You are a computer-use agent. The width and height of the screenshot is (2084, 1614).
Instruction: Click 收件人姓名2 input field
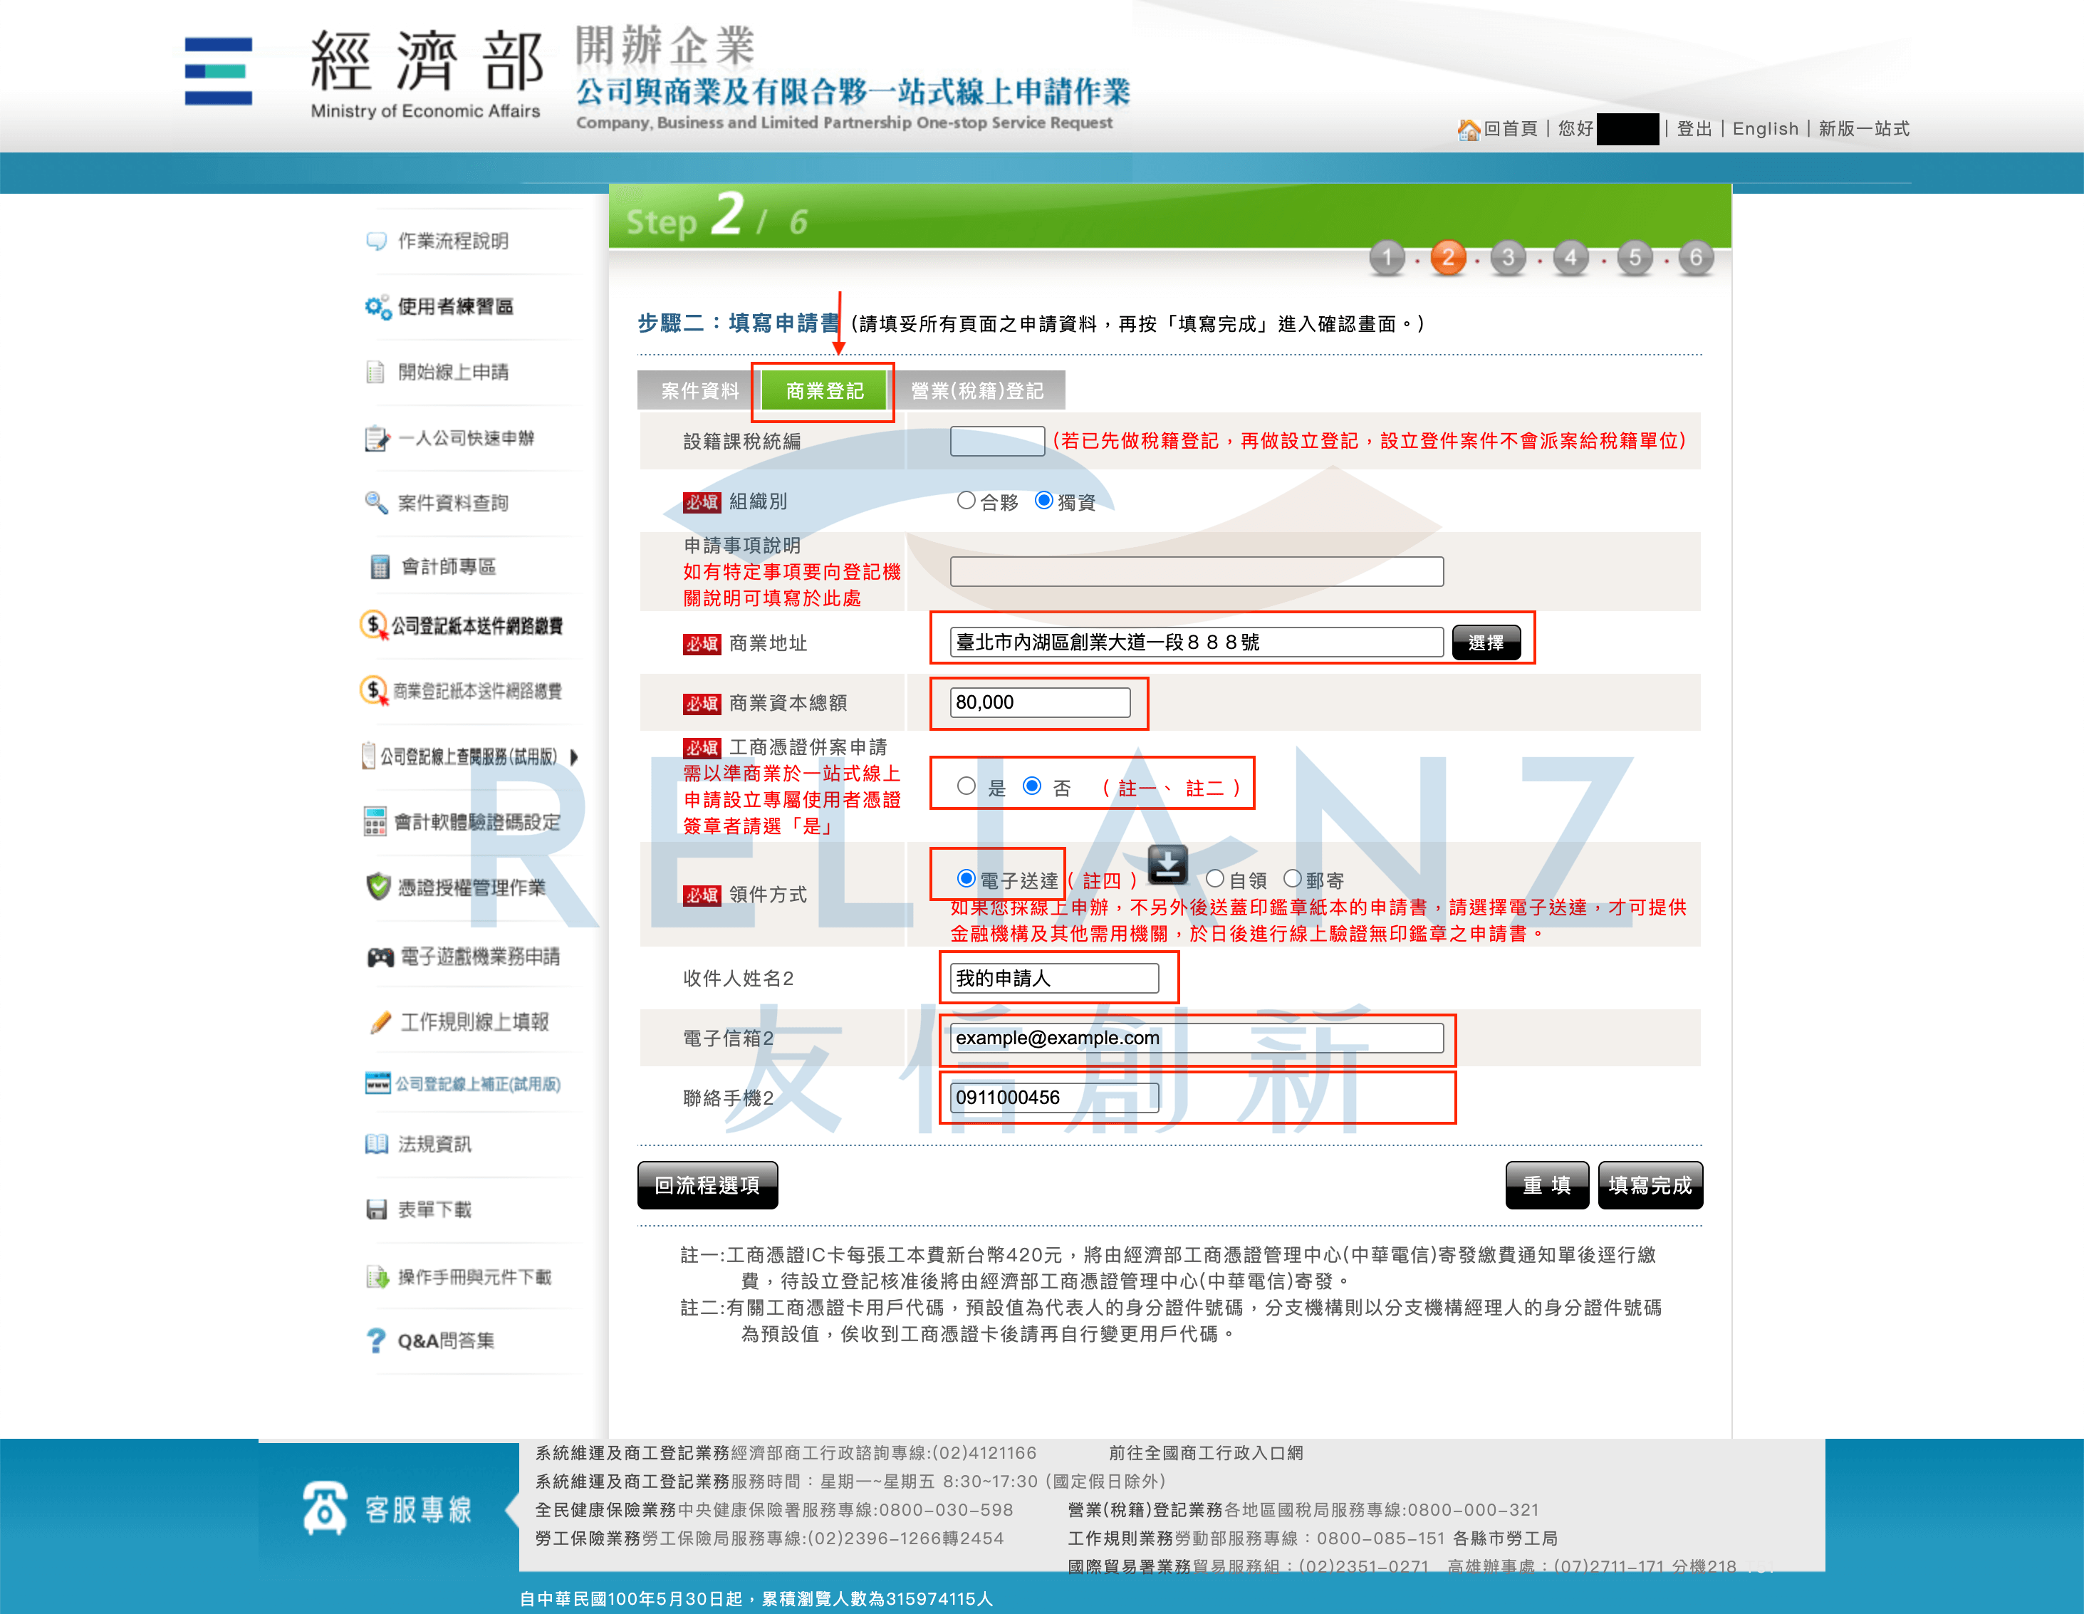point(1054,979)
